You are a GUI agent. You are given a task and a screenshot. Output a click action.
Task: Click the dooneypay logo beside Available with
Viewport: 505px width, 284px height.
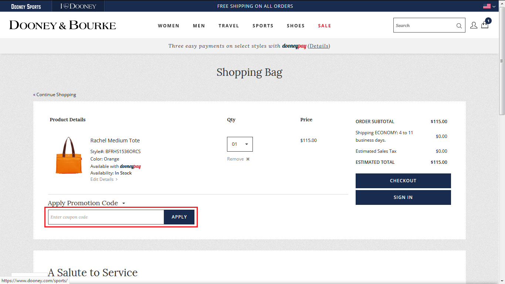pos(131,166)
